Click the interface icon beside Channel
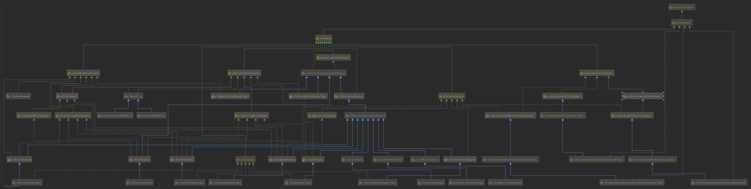 click(318, 39)
